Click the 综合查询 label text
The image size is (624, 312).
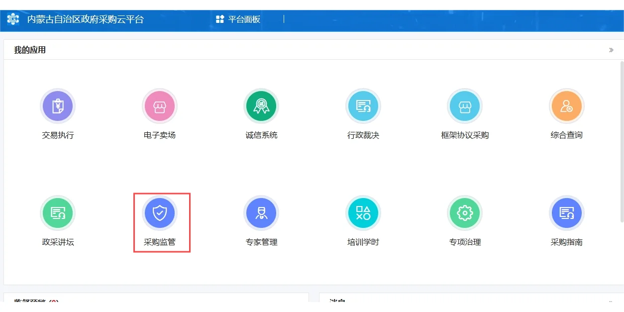tap(567, 135)
